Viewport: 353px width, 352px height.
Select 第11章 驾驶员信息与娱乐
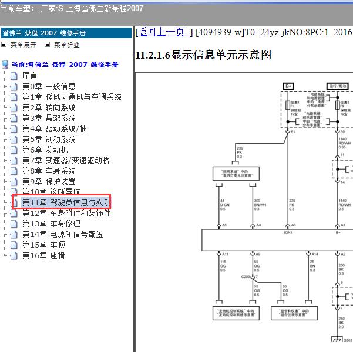(x=66, y=202)
